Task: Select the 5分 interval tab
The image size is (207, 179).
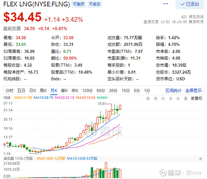Action: (137, 91)
